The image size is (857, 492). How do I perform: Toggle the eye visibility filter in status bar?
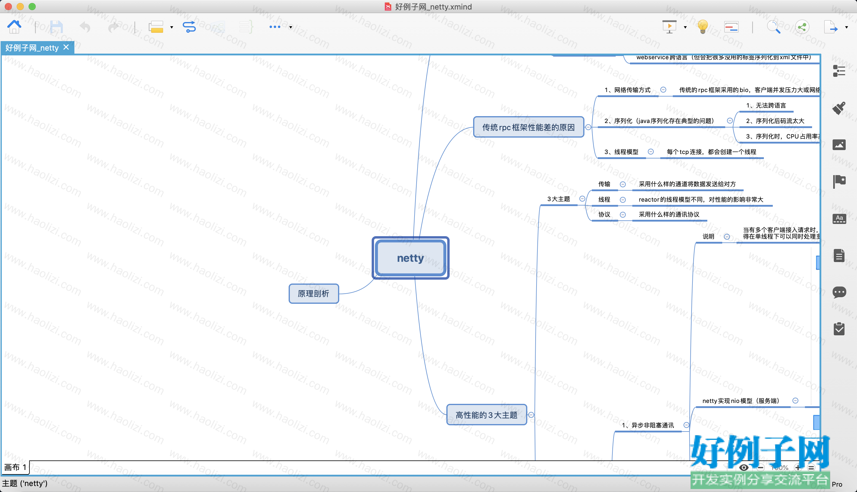tap(744, 468)
